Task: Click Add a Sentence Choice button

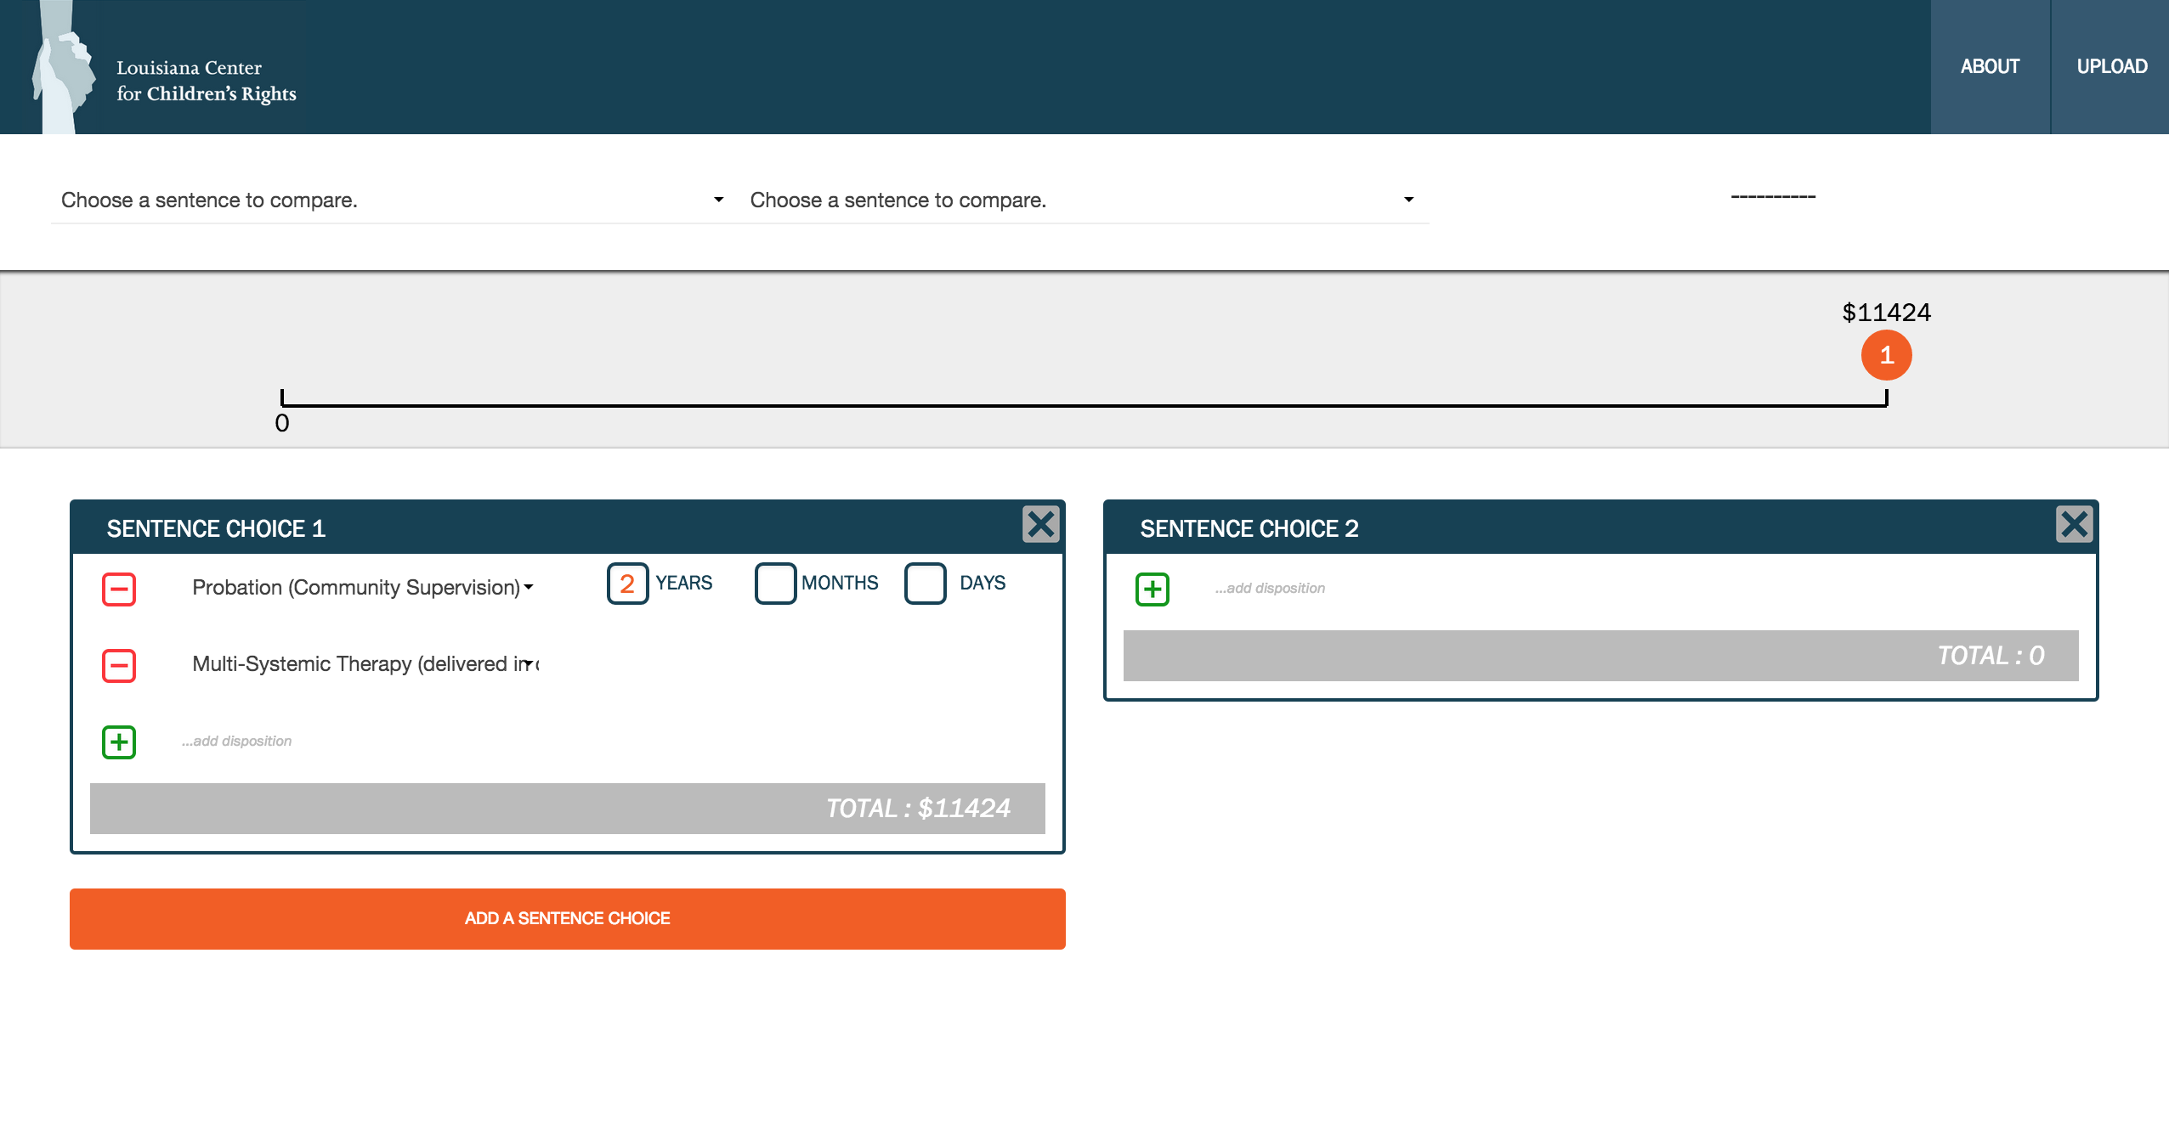Action: (567, 918)
